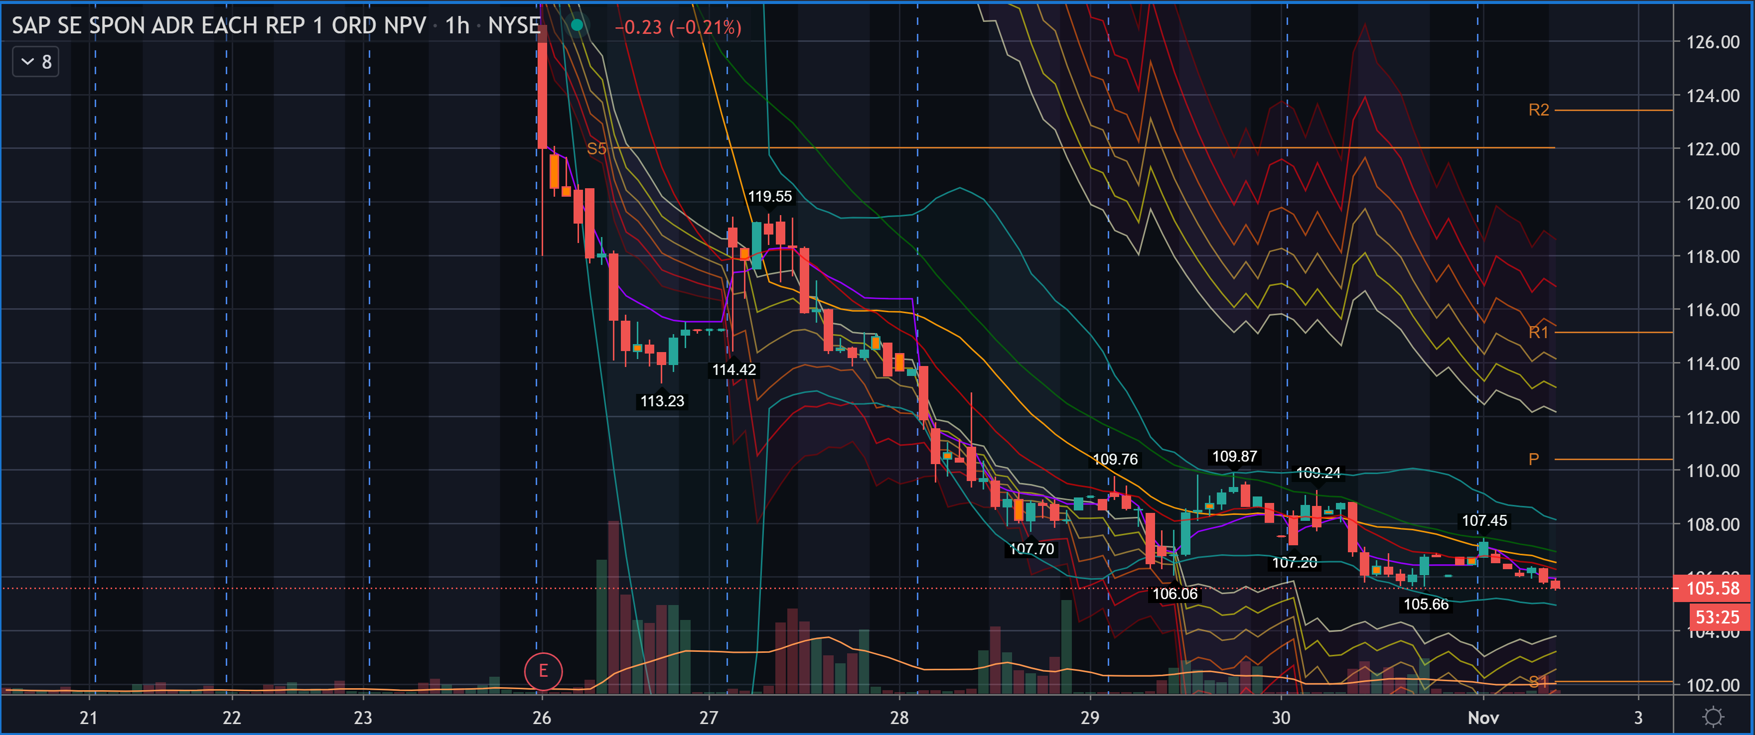Expand the collapsed 8 indicators legend
1755x735 pixels.
click(36, 62)
